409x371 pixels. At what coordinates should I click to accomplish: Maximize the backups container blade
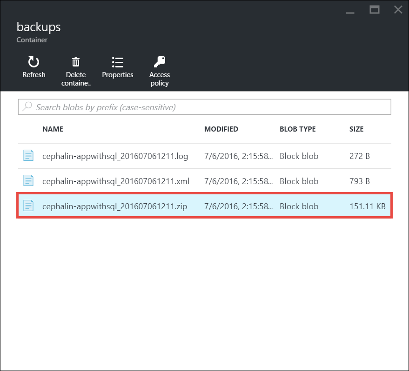point(375,9)
